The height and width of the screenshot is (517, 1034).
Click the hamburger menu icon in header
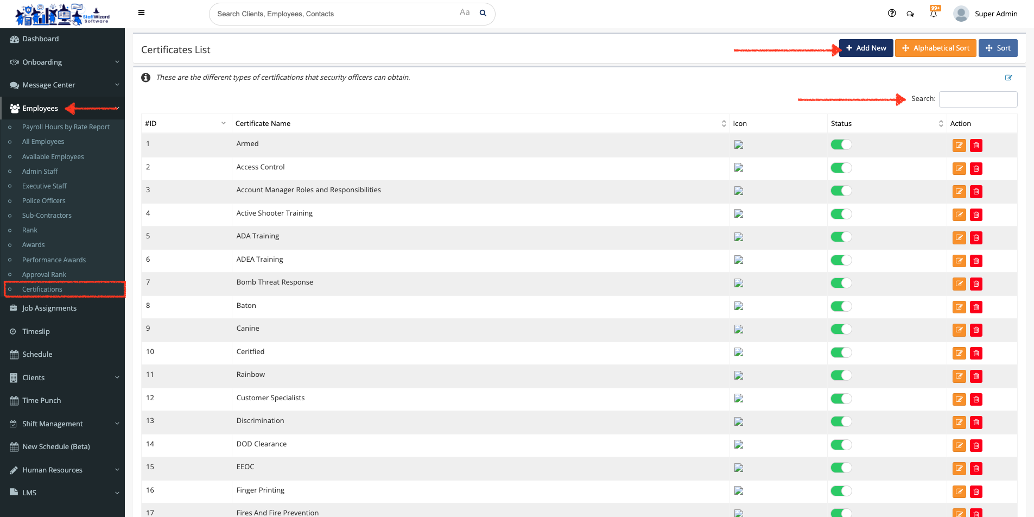click(141, 13)
